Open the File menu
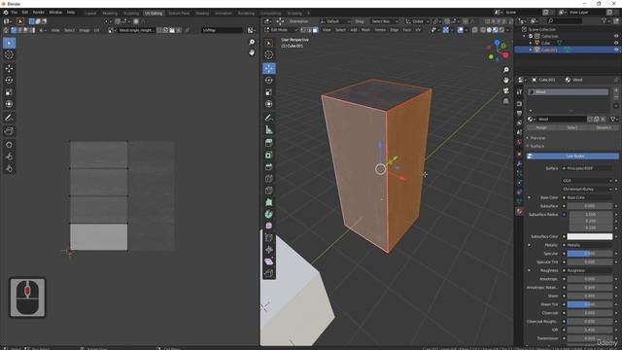This screenshot has height=350, width=622. [x=14, y=13]
